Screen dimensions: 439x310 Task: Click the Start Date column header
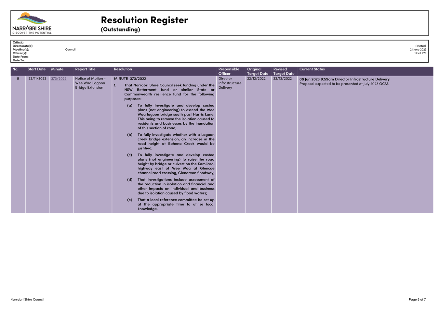36,69
